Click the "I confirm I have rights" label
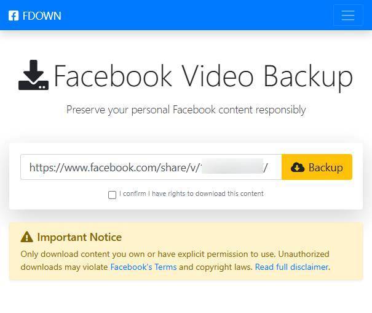This screenshot has height=313, width=372. pos(191,193)
